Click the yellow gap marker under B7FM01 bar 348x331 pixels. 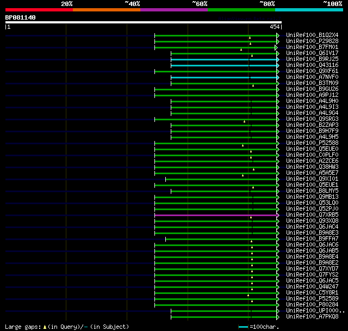(x=241, y=50)
